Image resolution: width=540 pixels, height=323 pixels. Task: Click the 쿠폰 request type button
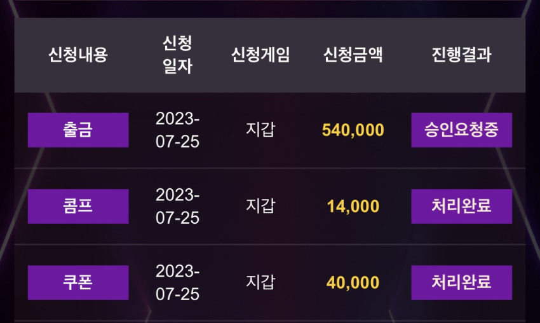click(78, 282)
